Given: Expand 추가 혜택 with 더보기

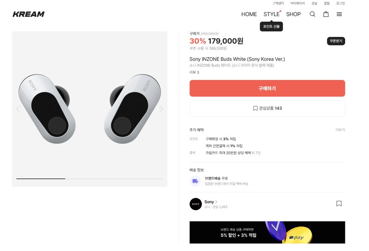Looking at the screenshot, I should click(340, 130).
